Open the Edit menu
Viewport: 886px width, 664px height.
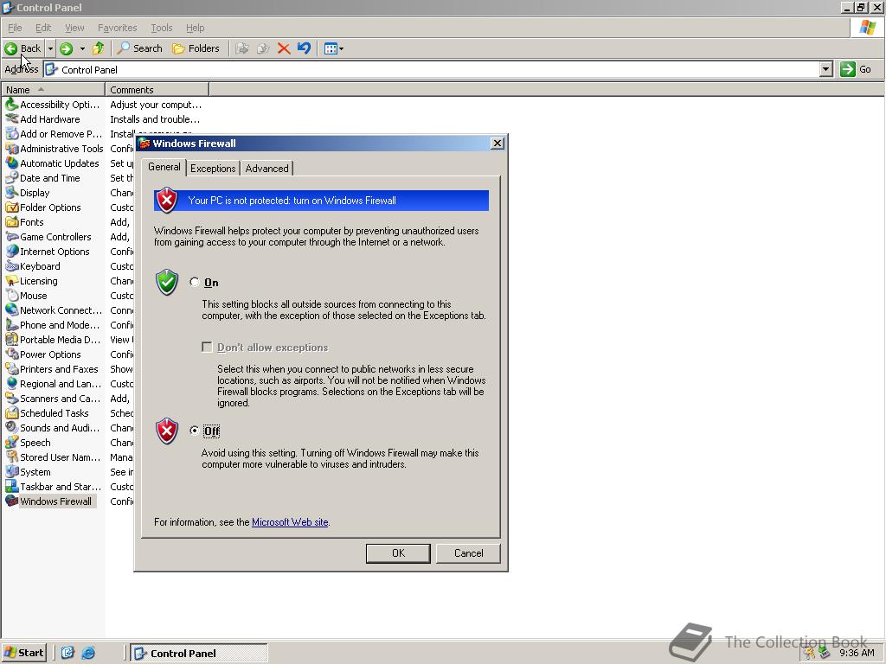(x=43, y=28)
